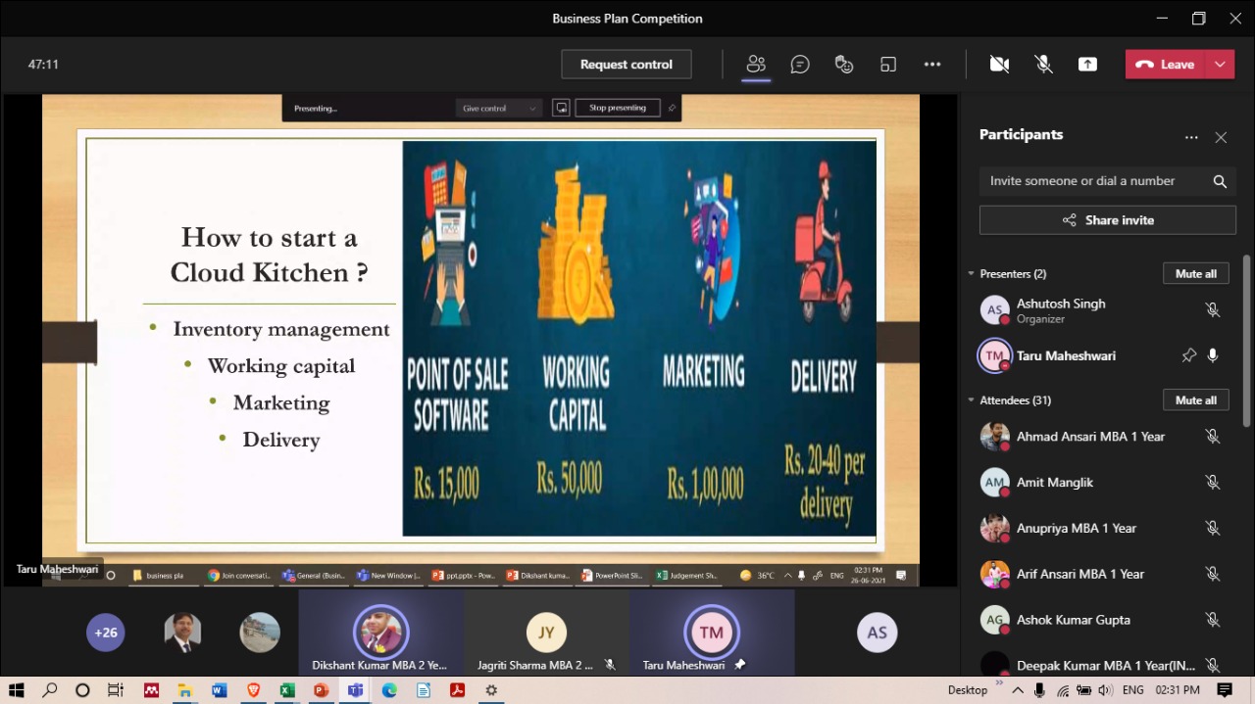The width and height of the screenshot is (1255, 704).
Task: Mute Taru Maheshwari's microphone
Action: (x=1213, y=355)
